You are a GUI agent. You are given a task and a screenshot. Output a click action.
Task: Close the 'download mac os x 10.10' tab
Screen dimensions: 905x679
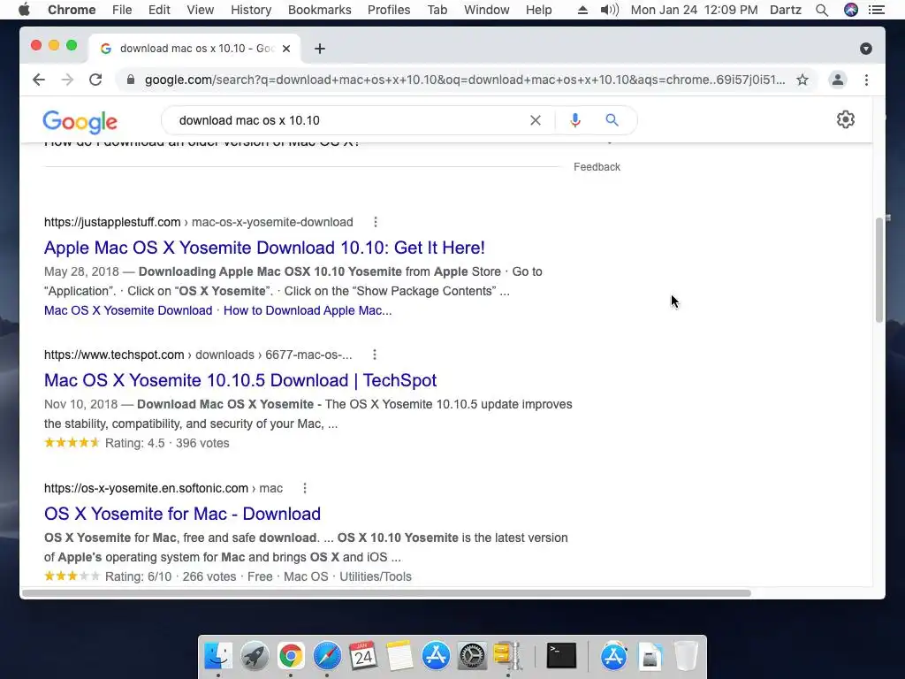pos(286,49)
